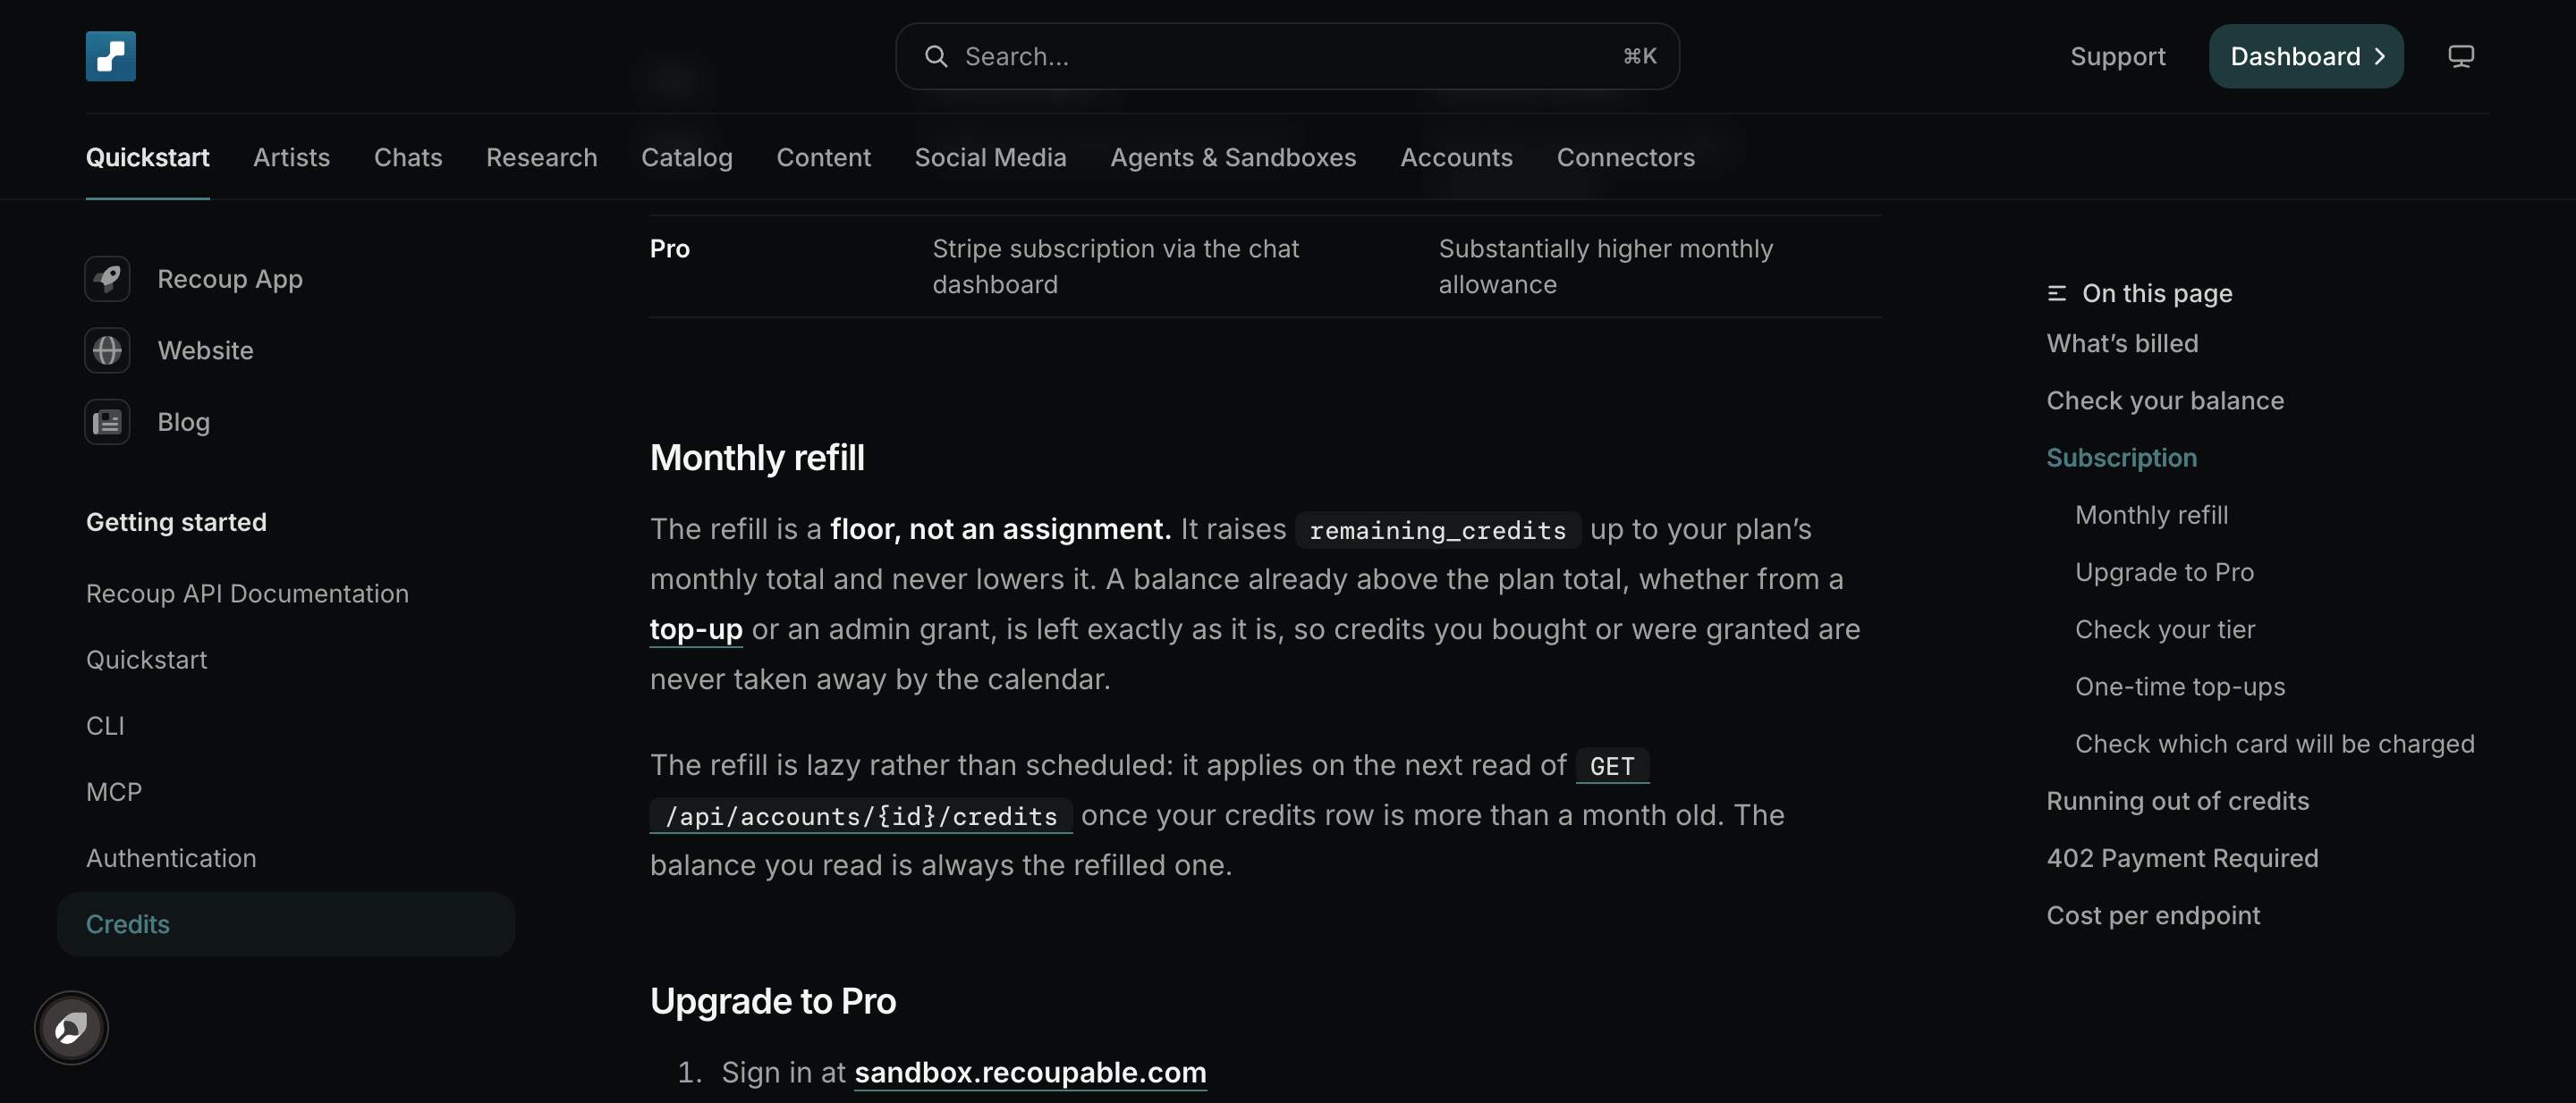Click the Support link in header
Viewport: 2576px width, 1103px height.
coord(2117,56)
